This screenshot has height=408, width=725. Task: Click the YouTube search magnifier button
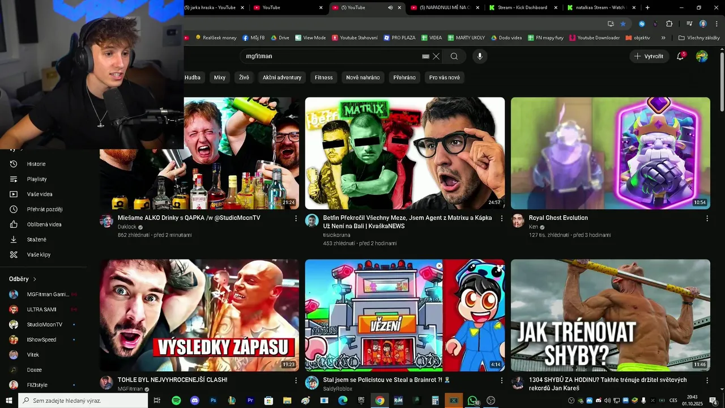454,56
